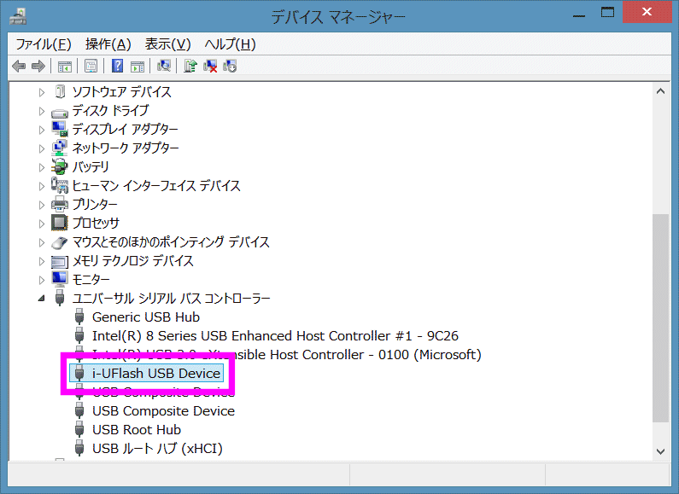Viewport: 679px width, 494px height.
Task: Click the show/hide console tree toolbar icon
Action: tap(64, 66)
